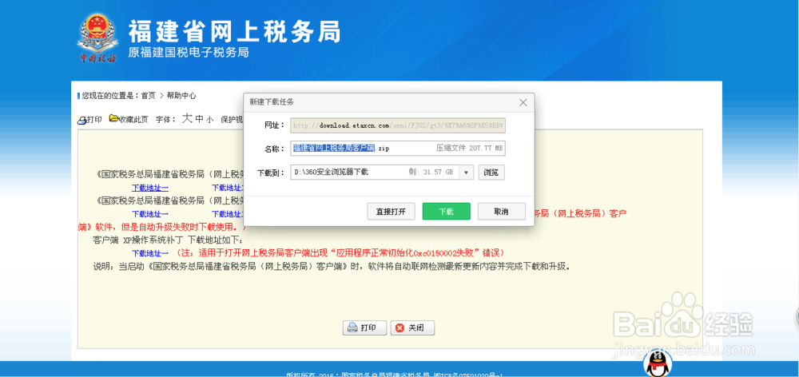Click the 剩: 31.57 GB free space text
Image resolution: width=799 pixels, height=377 pixels.
pos(431,173)
